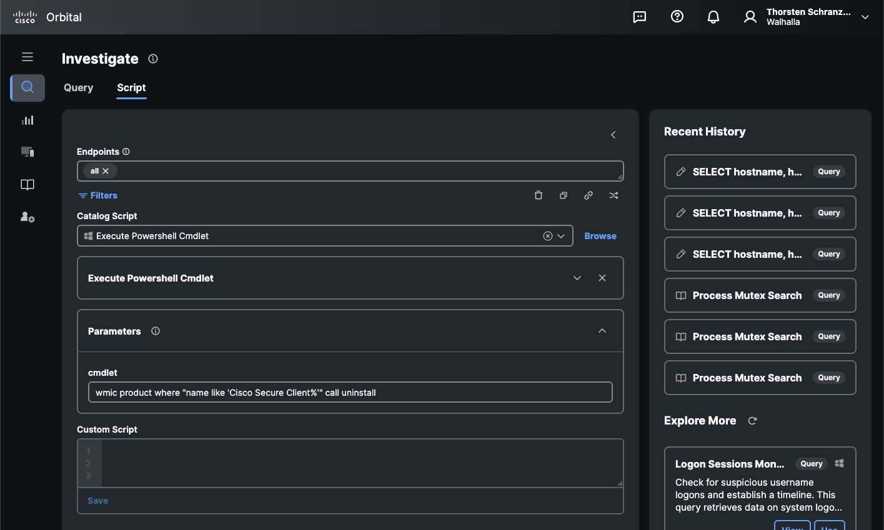This screenshot has width=884, height=530.
Task: Close the Execute Powershell Cmdlet card
Action: point(602,278)
